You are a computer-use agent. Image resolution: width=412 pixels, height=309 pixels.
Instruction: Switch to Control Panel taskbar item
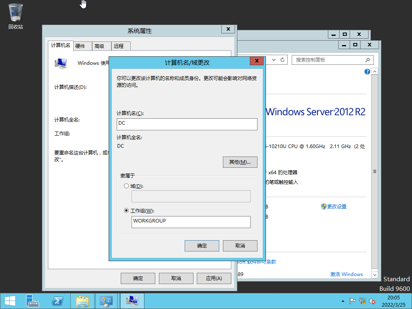106,301
